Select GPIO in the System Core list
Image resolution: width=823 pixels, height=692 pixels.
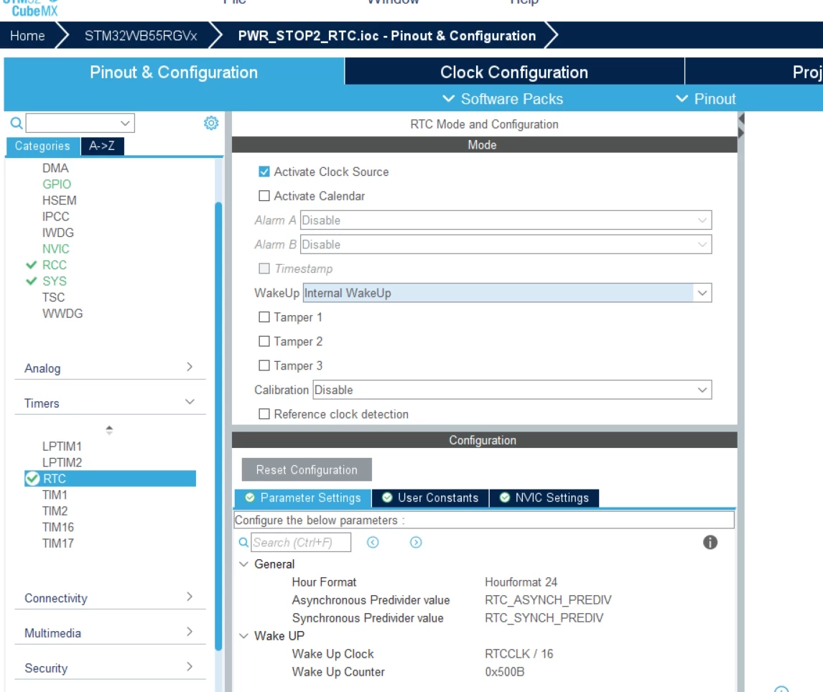coord(57,184)
